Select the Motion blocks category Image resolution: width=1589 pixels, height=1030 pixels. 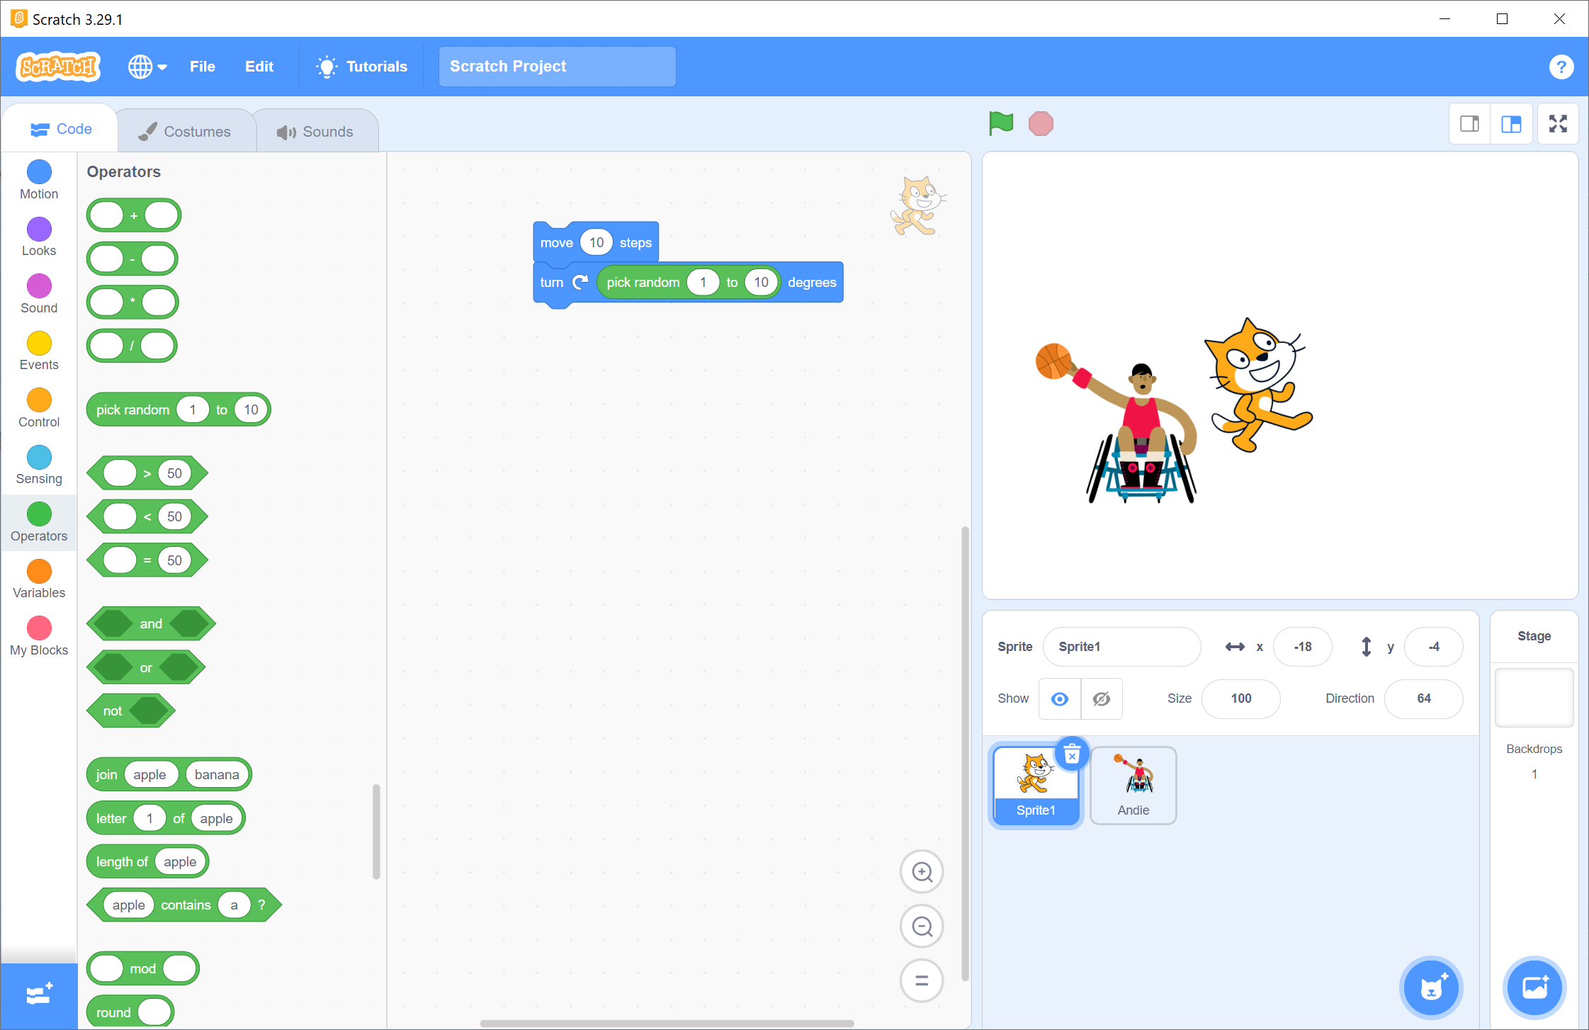(x=39, y=180)
